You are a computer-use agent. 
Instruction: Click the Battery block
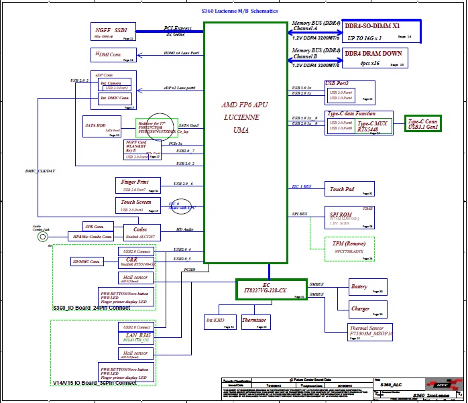pyautogui.click(x=367, y=287)
